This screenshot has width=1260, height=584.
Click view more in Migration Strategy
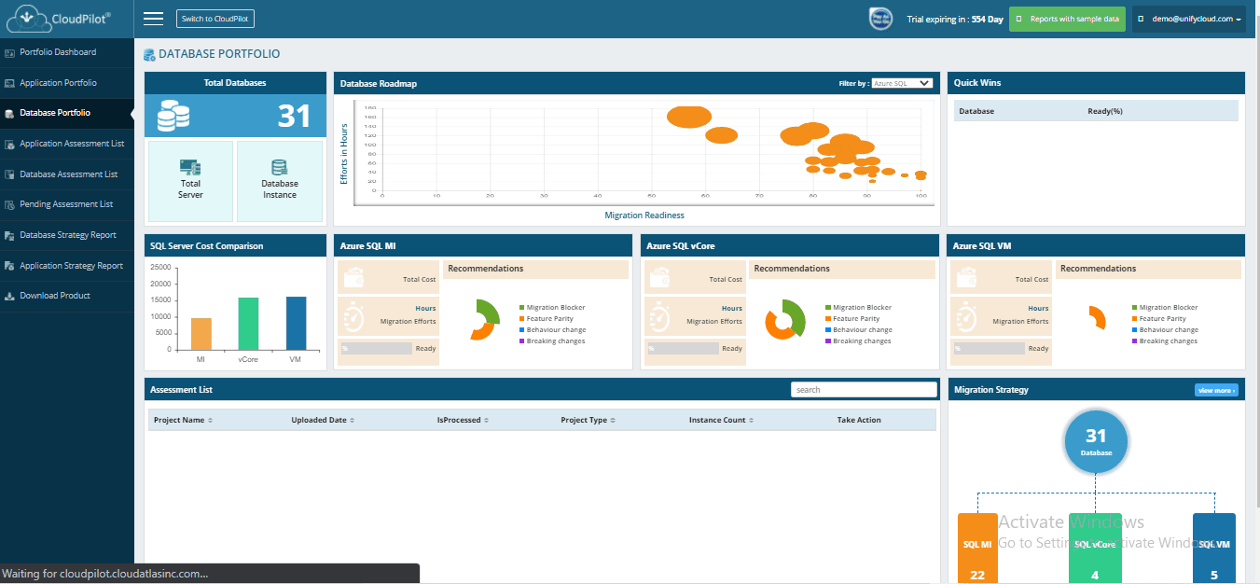pos(1216,390)
